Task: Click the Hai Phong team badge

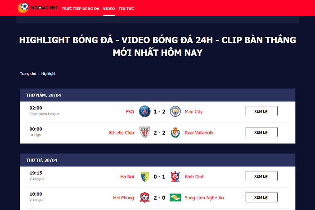Action: point(144,198)
